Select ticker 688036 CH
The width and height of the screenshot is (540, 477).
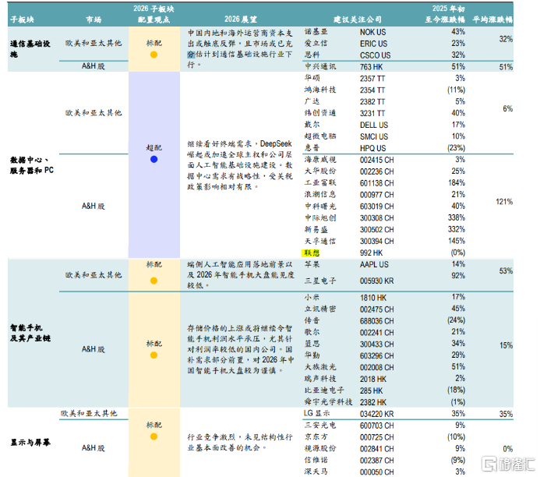click(x=377, y=321)
